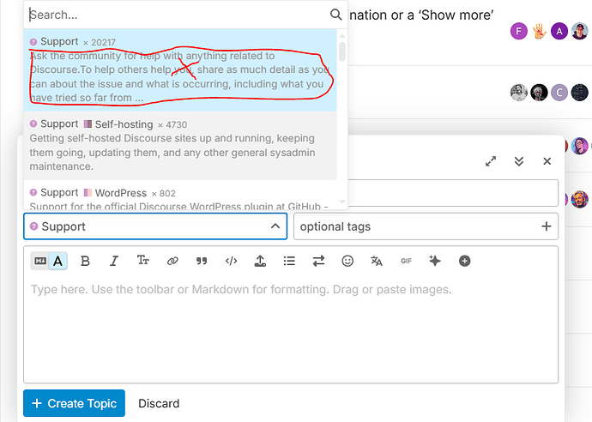Upload a file or image

260,261
